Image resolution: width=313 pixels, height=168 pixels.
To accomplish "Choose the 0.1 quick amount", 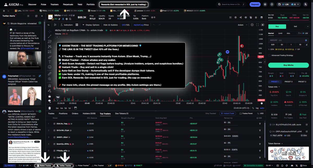I will coord(282,45).
